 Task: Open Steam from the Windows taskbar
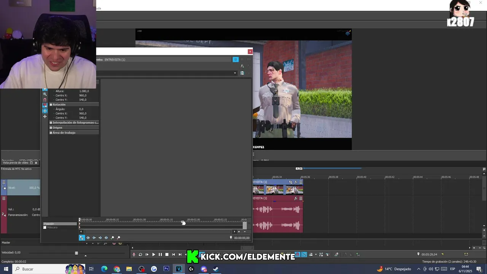tap(216, 269)
